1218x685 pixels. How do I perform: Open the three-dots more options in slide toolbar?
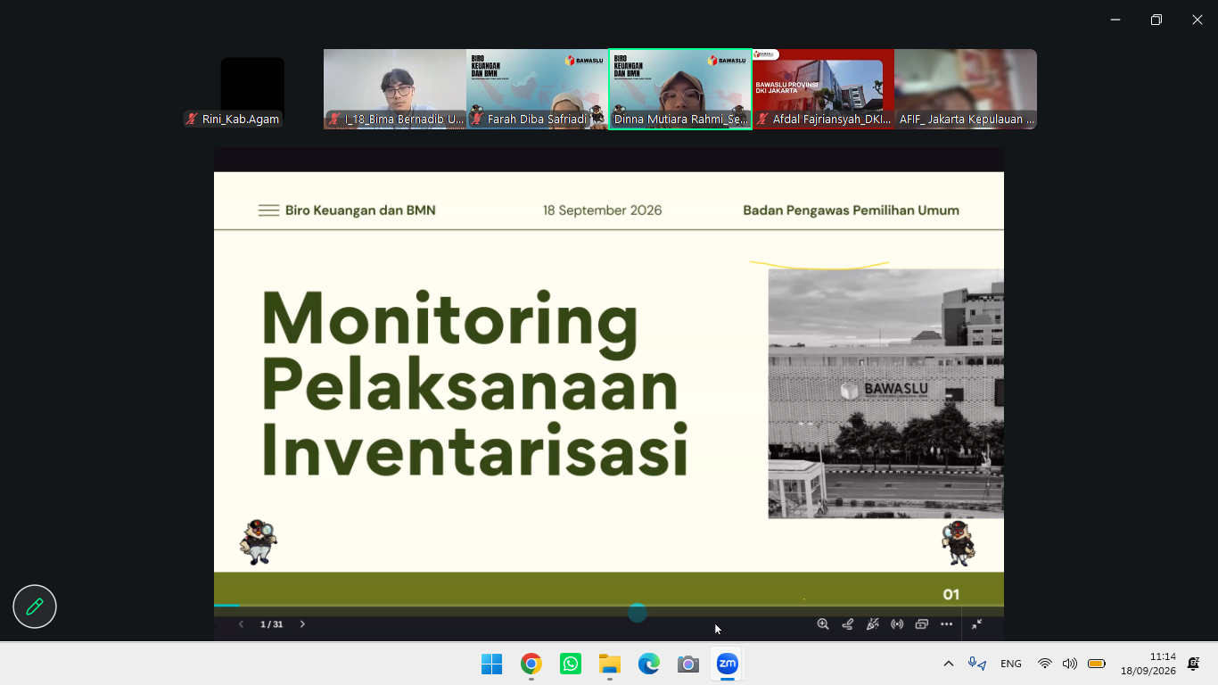pos(947,624)
